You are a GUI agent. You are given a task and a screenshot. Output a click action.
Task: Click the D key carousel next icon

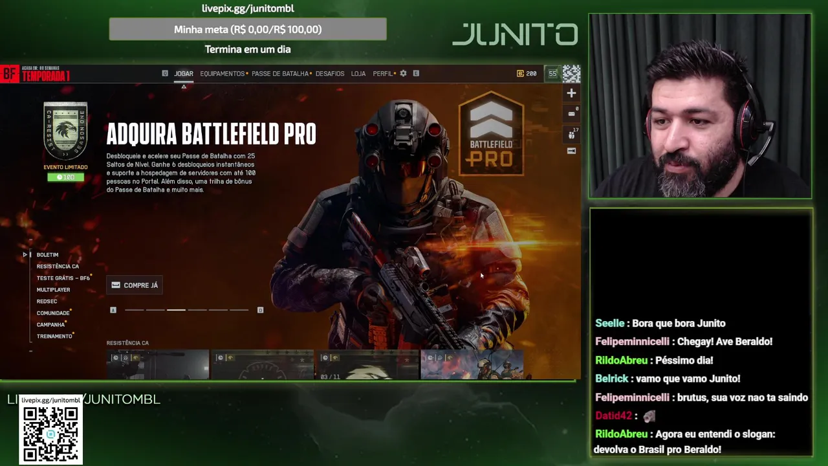(x=260, y=310)
